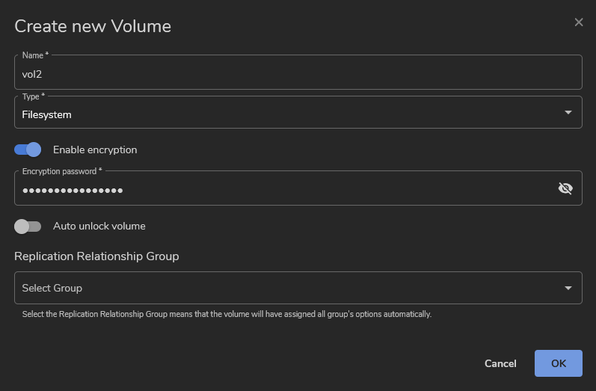Open the Type dropdown arrow
596x391 pixels.
click(568, 113)
